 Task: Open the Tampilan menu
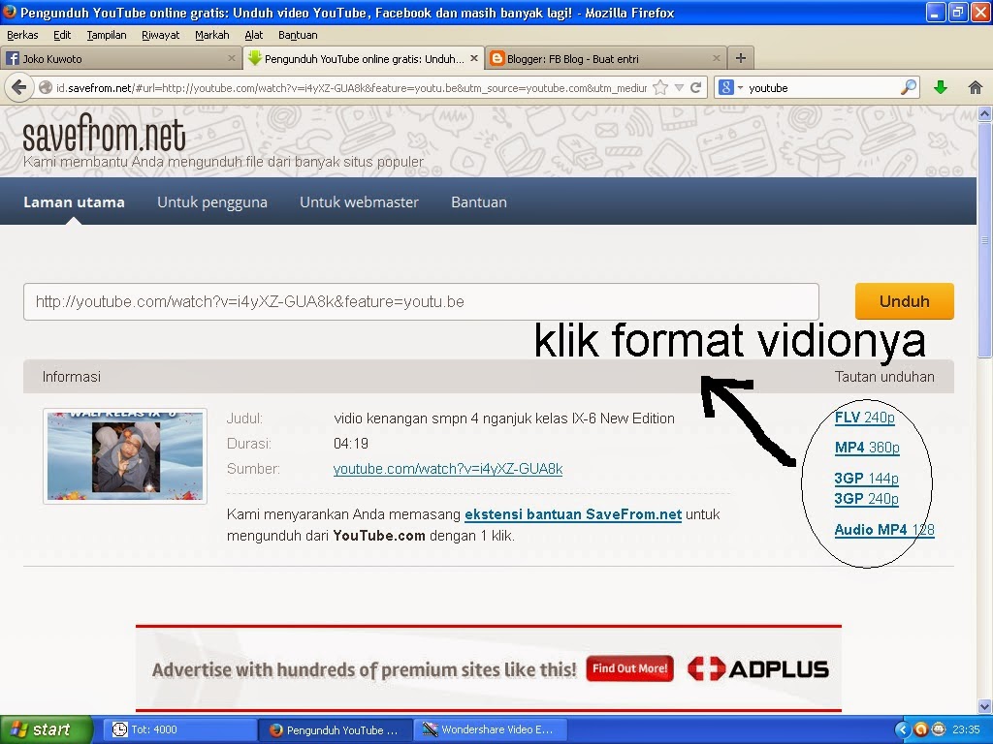[x=107, y=35]
